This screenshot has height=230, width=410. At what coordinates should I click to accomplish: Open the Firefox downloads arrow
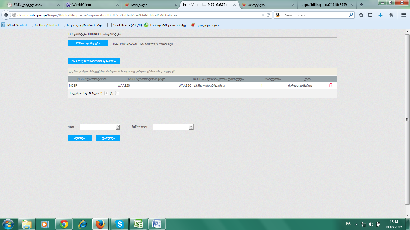[x=381, y=15]
